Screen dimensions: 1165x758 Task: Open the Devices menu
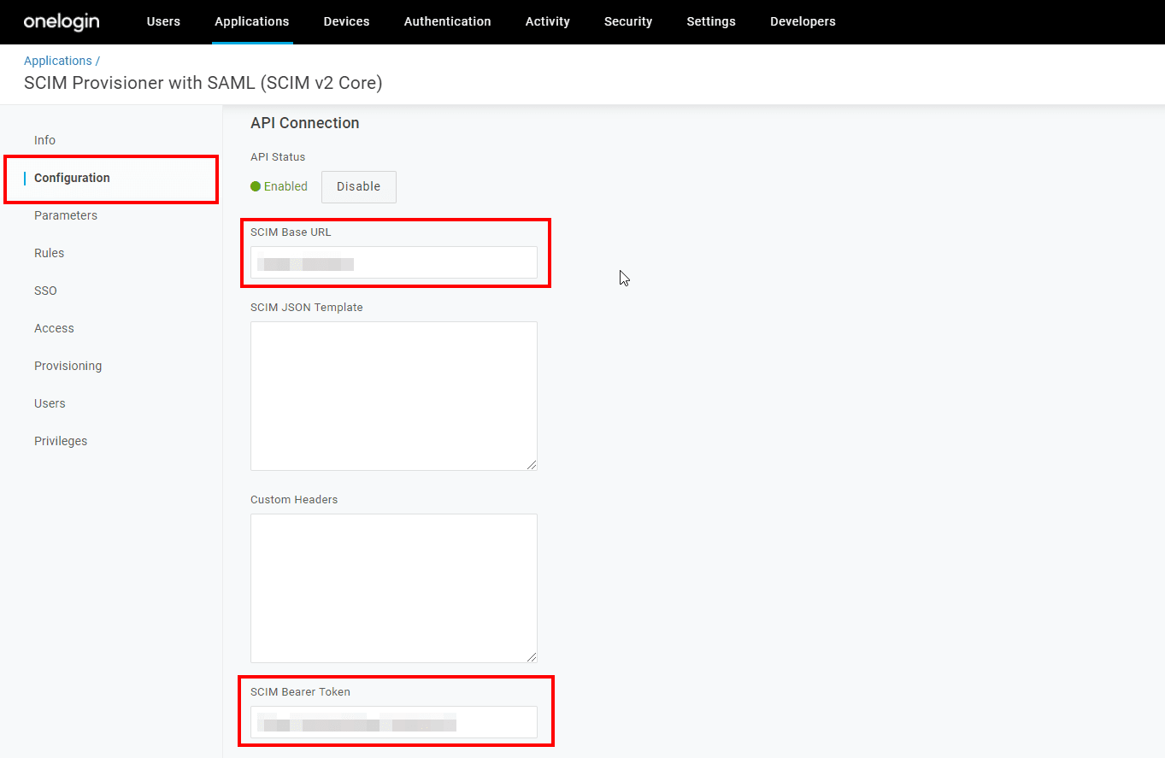click(x=346, y=21)
